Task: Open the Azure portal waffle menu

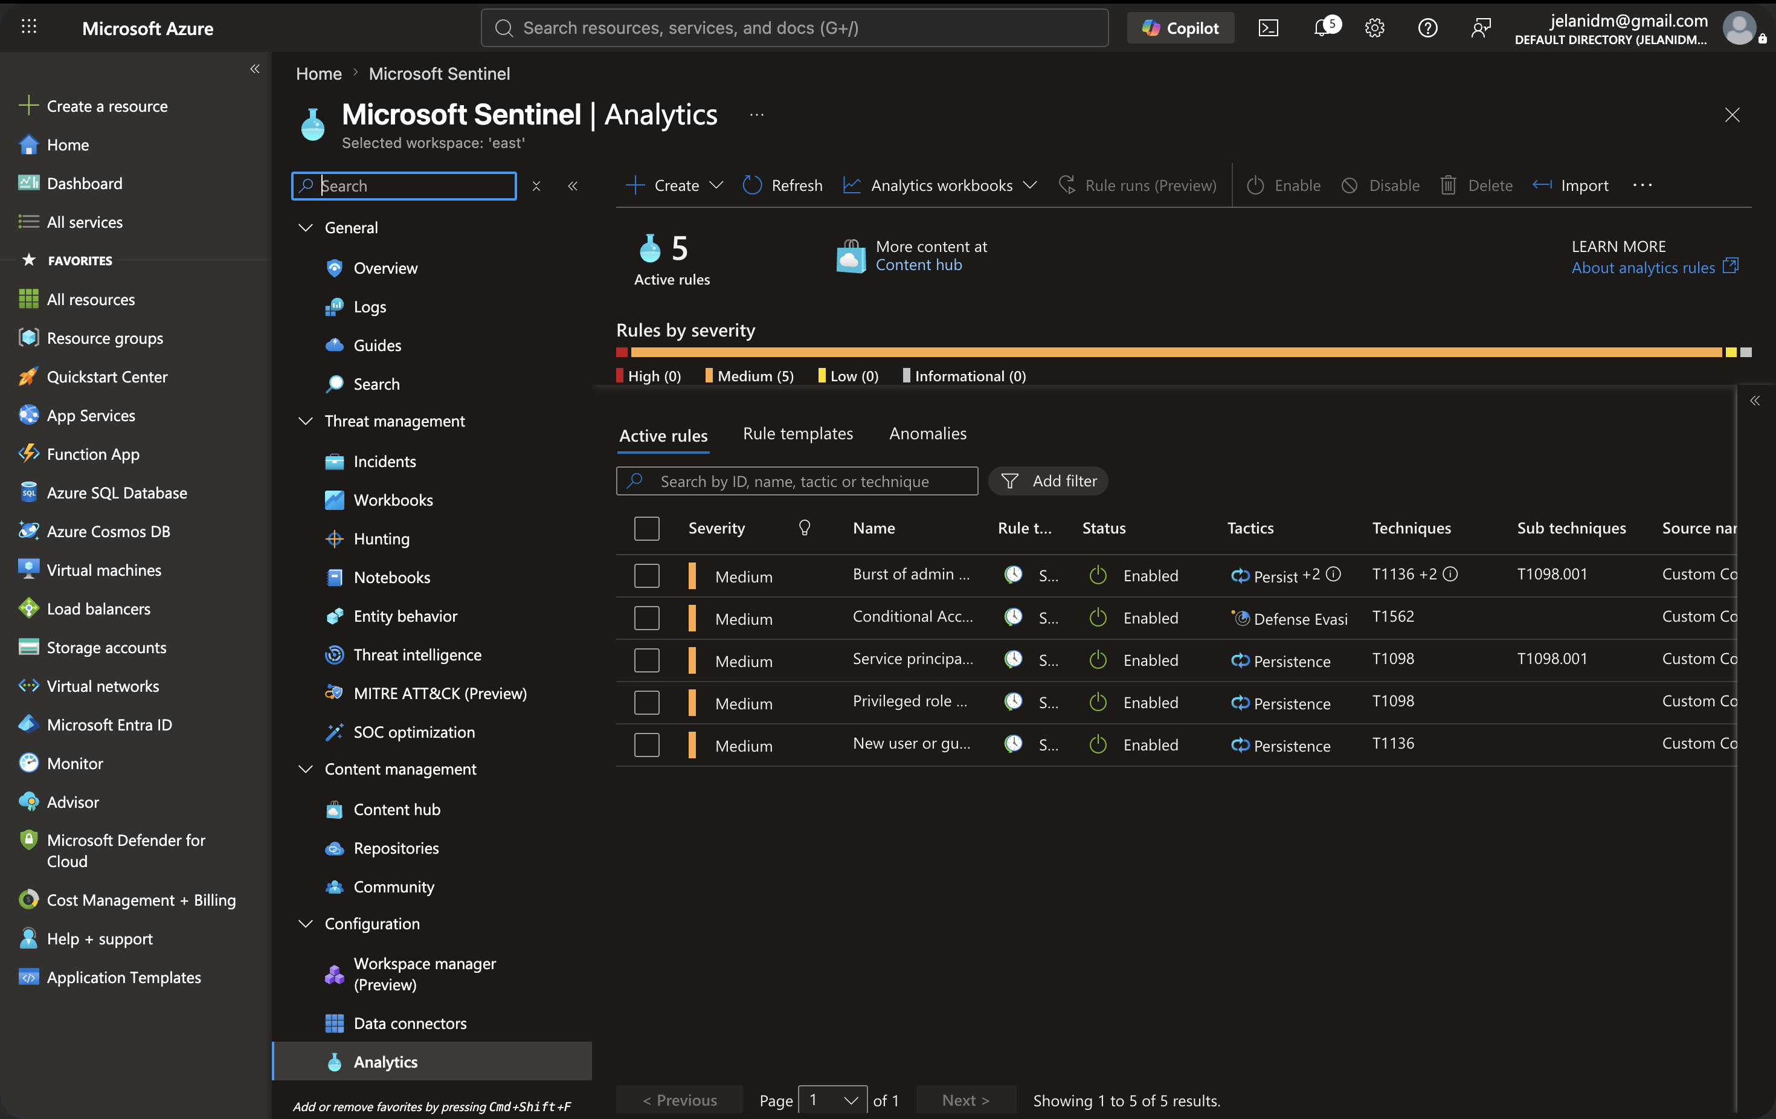Action: click(29, 27)
